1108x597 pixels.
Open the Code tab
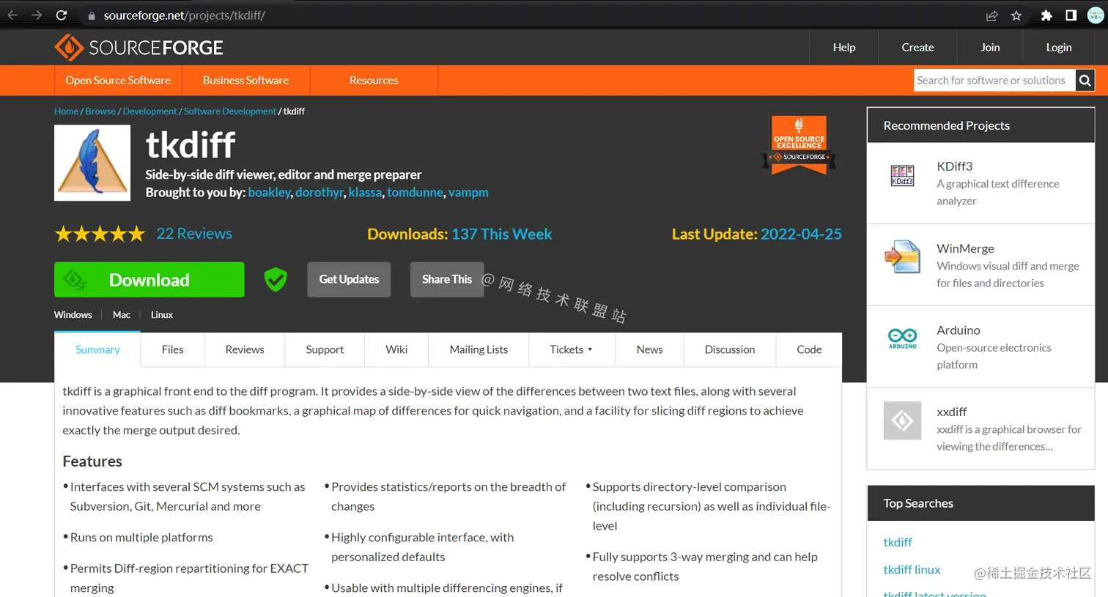(809, 350)
